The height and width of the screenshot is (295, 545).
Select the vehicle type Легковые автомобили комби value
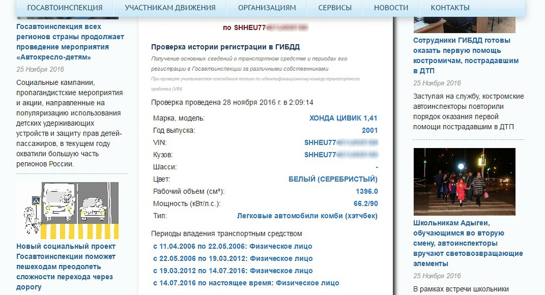pos(307,216)
